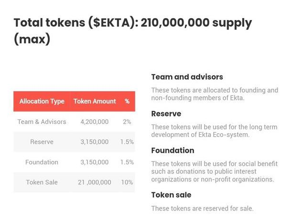
Task: Click the Team and advisors heading
Action: point(187,77)
